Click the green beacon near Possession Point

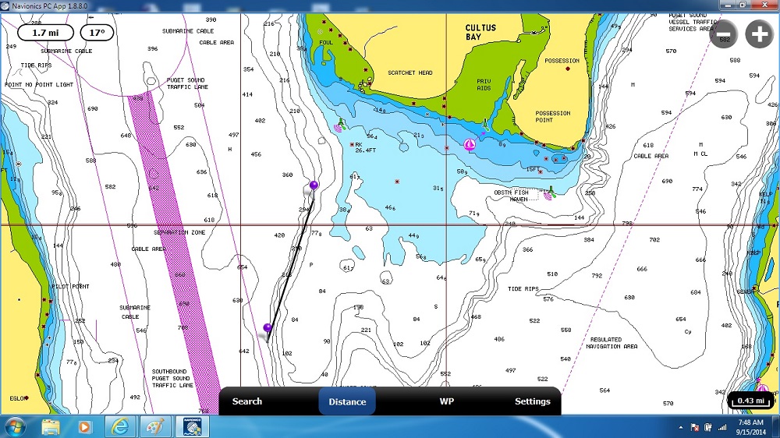click(x=485, y=124)
